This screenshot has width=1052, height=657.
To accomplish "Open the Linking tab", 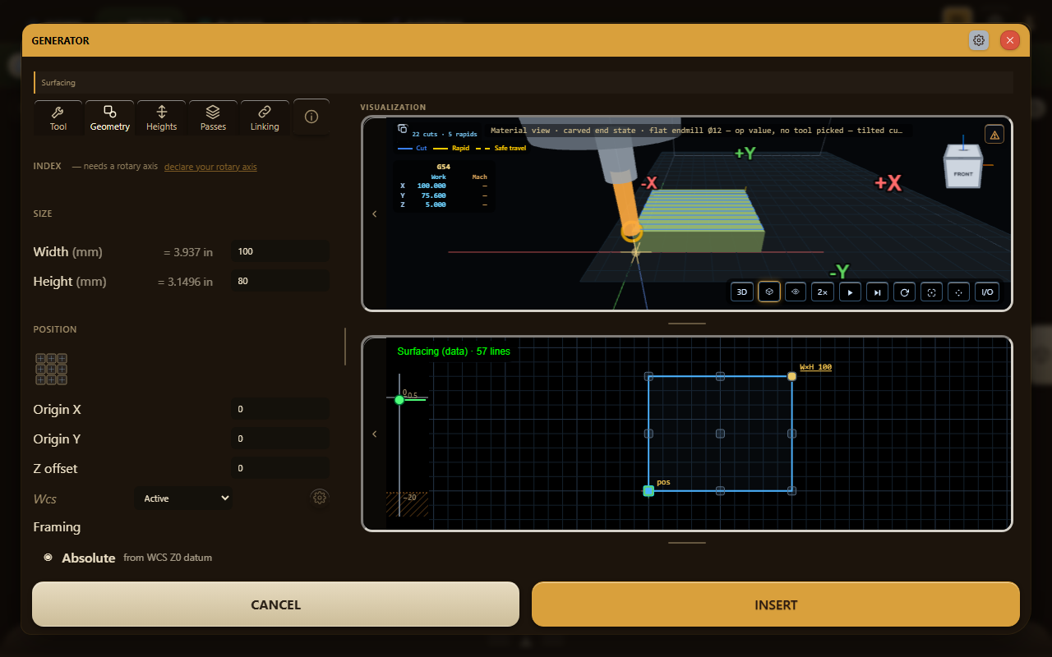I will point(265,117).
